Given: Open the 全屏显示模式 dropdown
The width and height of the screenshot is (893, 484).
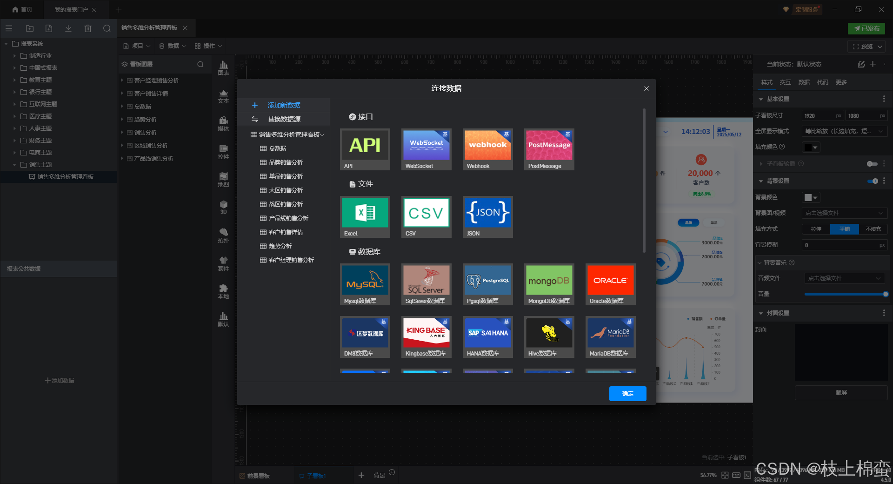Looking at the screenshot, I should 845,131.
